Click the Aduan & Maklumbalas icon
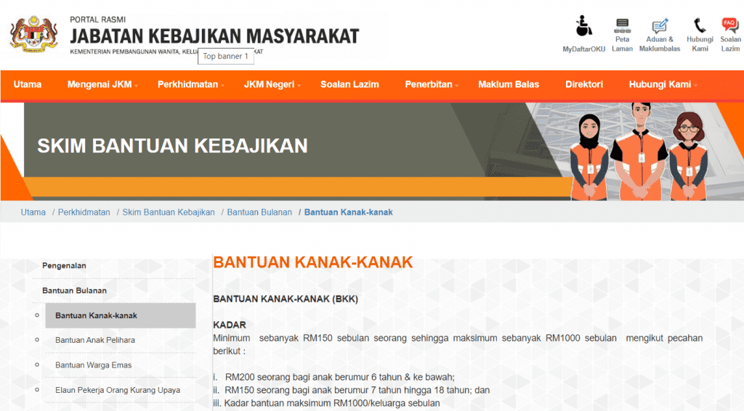 (x=660, y=27)
